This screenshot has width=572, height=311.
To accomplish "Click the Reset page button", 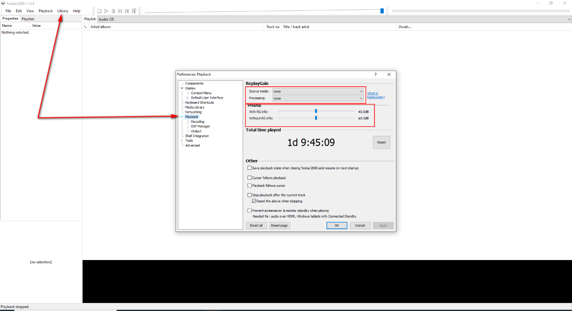I will (x=279, y=226).
